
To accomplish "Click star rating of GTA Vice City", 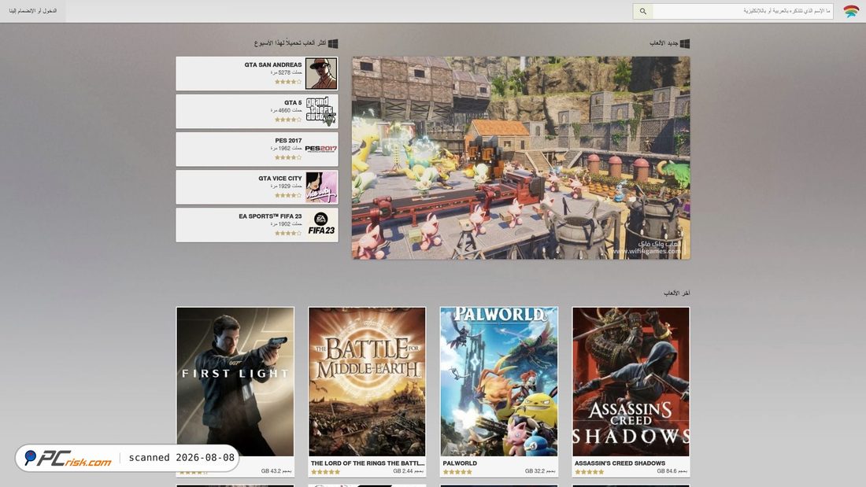I will [288, 195].
